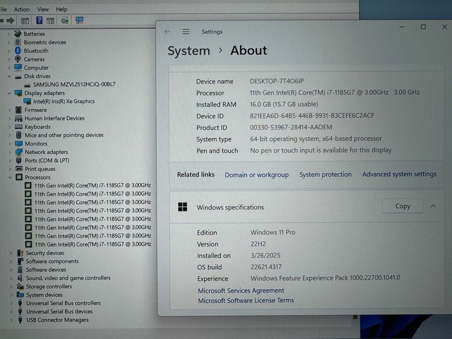This screenshot has width=452, height=339.
Task: Click the Bluetooth symbol icon in the tree
Action: click(x=18, y=50)
